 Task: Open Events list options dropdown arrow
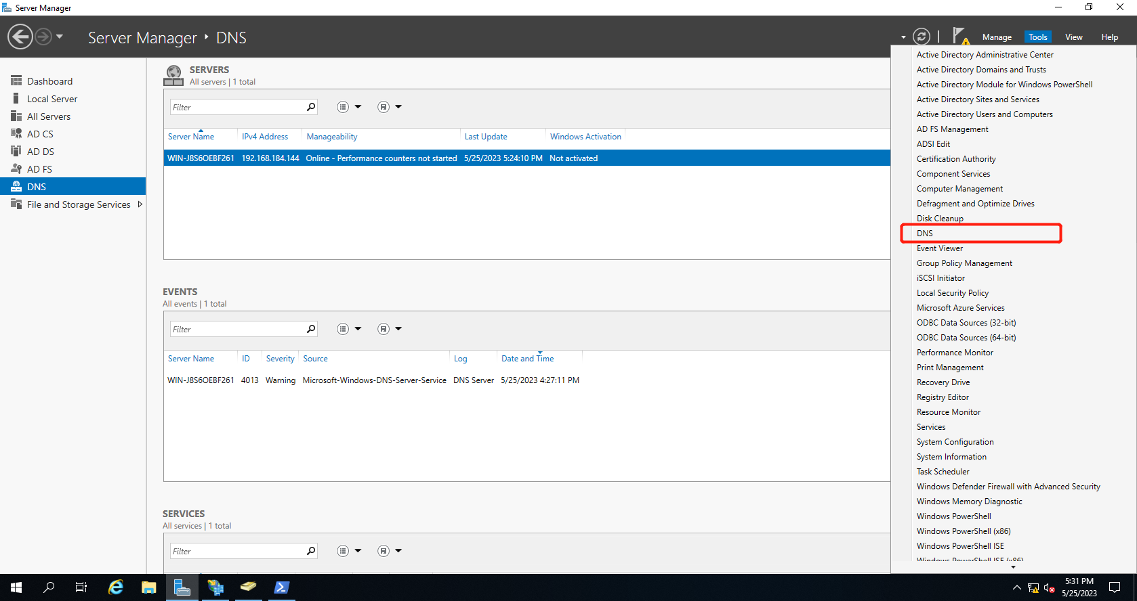pyautogui.click(x=358, y=329)
